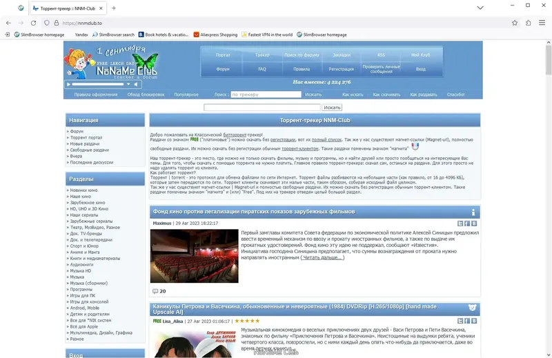Click the browser forward arrow
This screenshot has width=552, height=358.
click(x=21, y=23)
